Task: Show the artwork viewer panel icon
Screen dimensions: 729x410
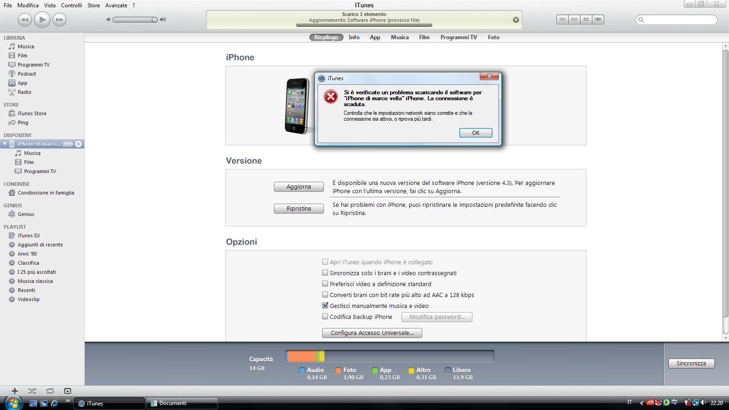Action: click(x=67, y=391)
